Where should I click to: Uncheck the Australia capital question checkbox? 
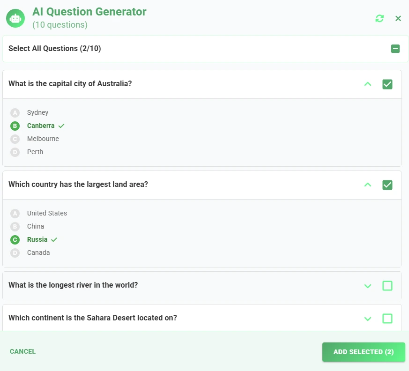pos(387,84)
